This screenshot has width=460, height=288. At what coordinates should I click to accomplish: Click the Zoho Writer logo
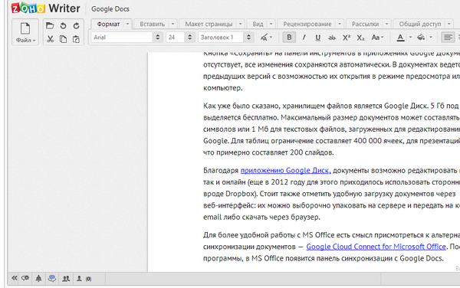pos(45,8)
